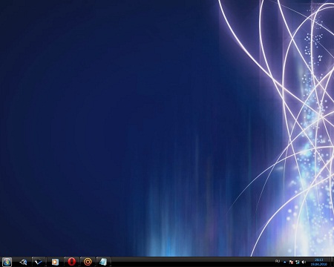This screenshot has width=334, height=267.
Task: Open the blue checkmark taskbar app
Action: point(39,262)
